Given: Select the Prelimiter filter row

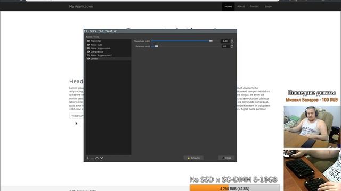Looking at the screenshot, I should (x=109, y=41).
